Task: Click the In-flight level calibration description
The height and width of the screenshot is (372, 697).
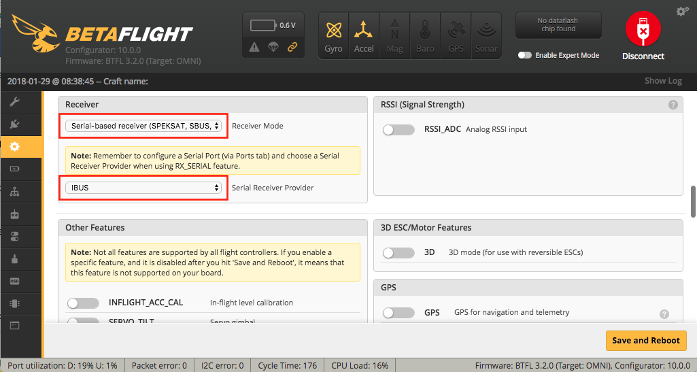Action: 252,303
